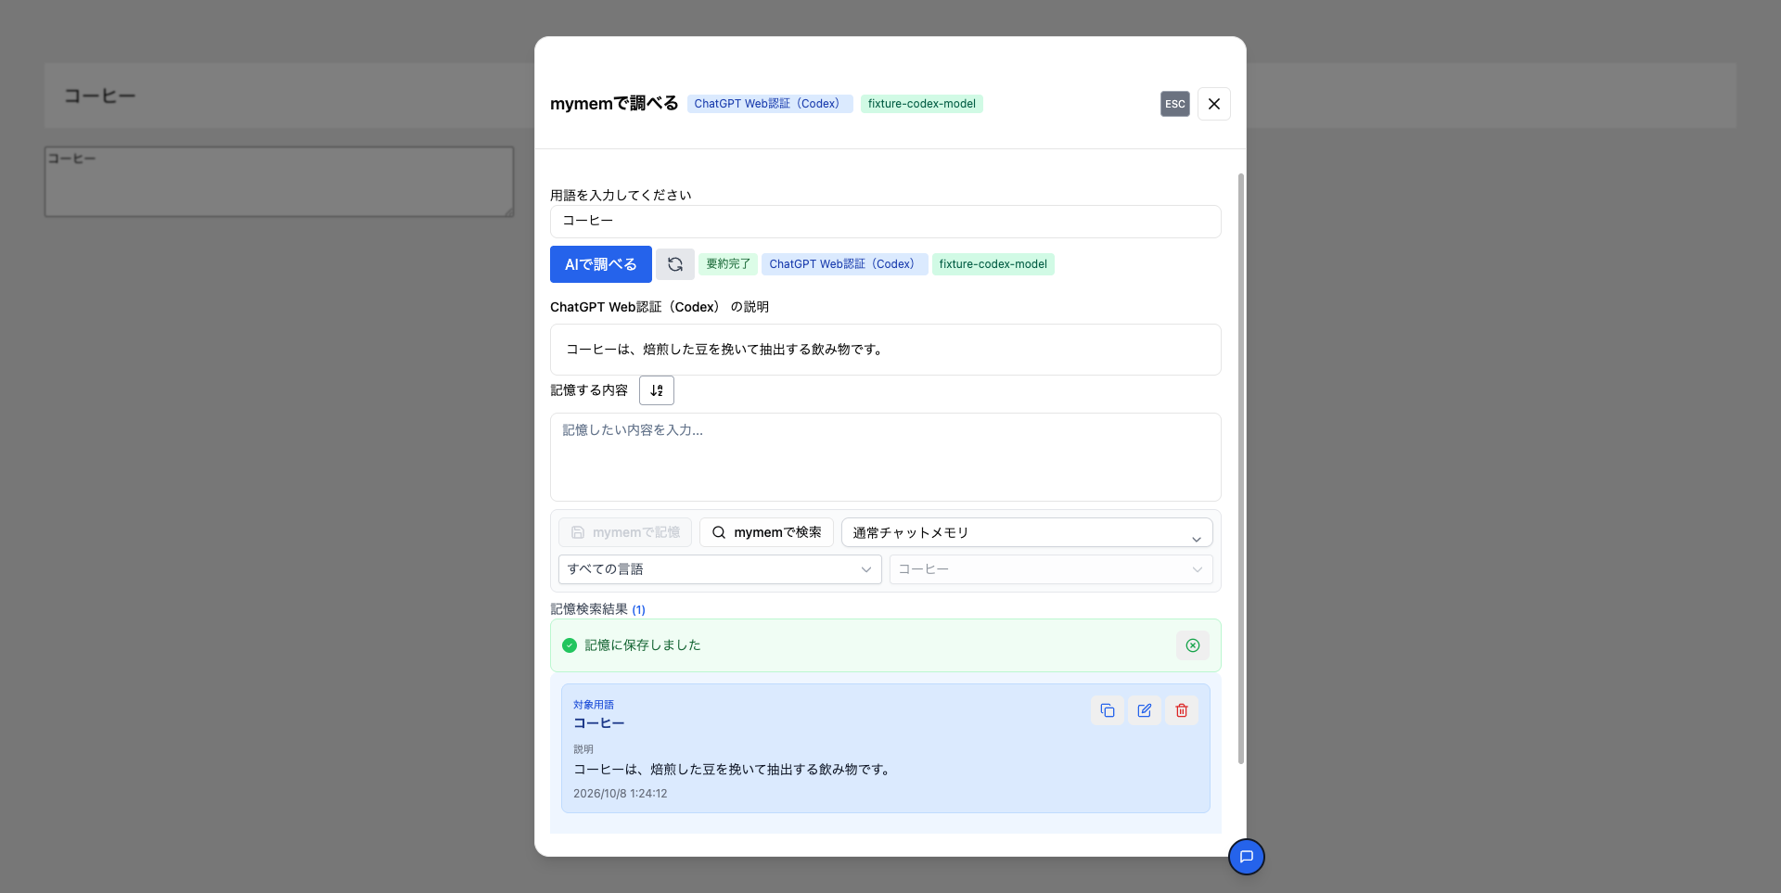The image size is (1781, 893).
Task: Open the 通常チャットメモリ dropdown
Action: (x=1027, y=532)
